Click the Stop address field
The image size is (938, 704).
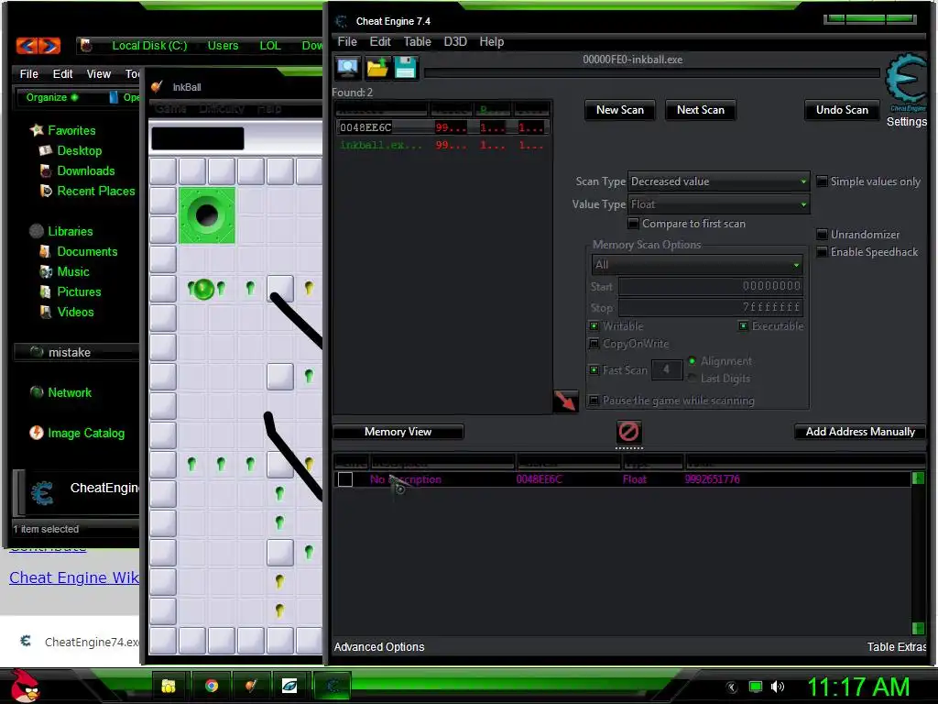pos(710,307)
